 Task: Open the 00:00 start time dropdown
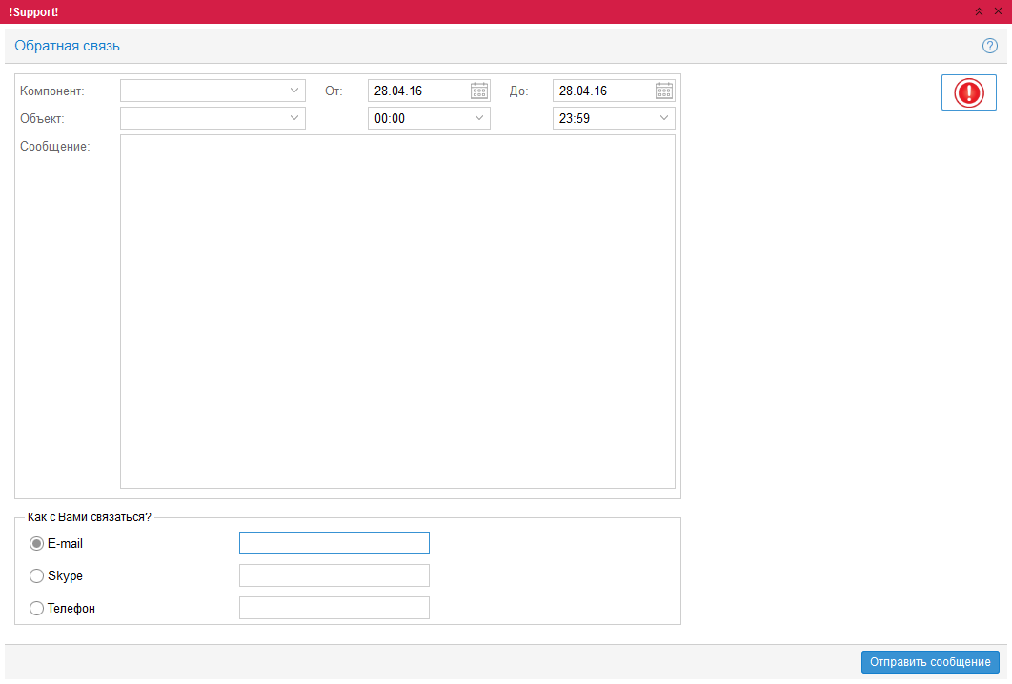coord(478,118)
